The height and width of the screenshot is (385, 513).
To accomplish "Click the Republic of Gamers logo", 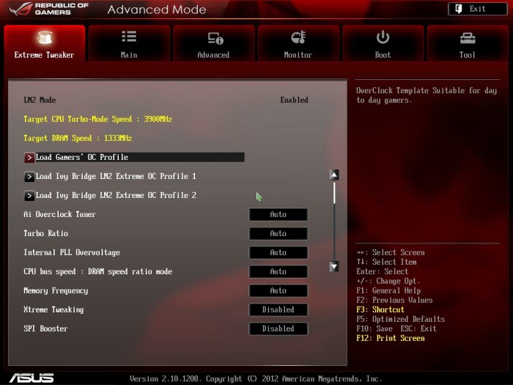I will (x=49, y=9).
